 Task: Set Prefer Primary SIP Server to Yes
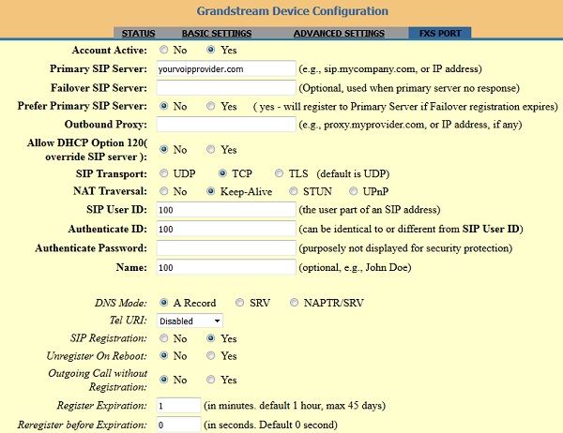(211, 106)
